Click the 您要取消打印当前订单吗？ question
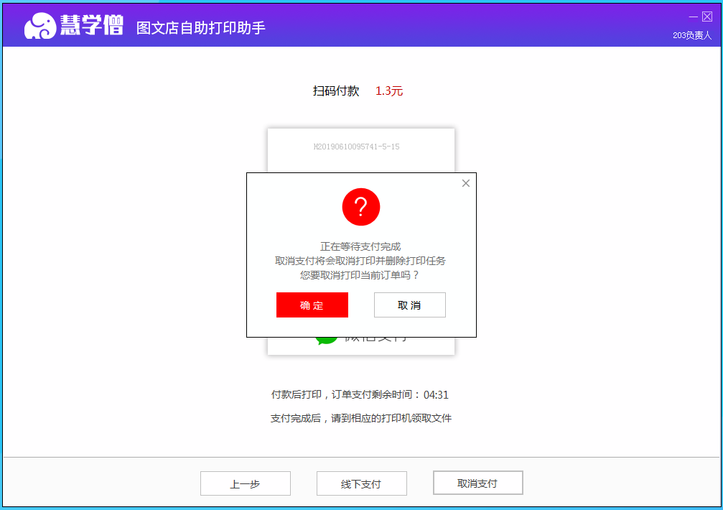Image resolution: width=723 pixels, height=510 pixels. tap(360, 275)
